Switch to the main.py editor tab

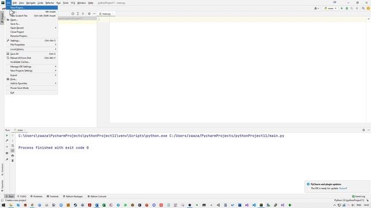106,14
